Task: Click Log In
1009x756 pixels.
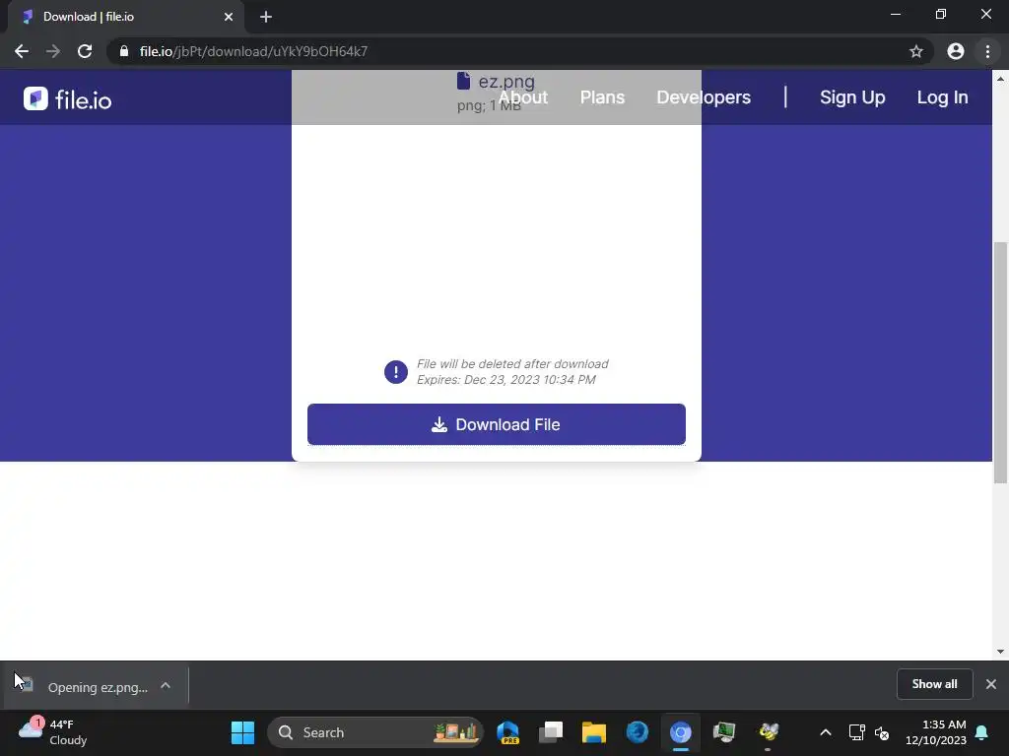Action: (x=942, y=97)
